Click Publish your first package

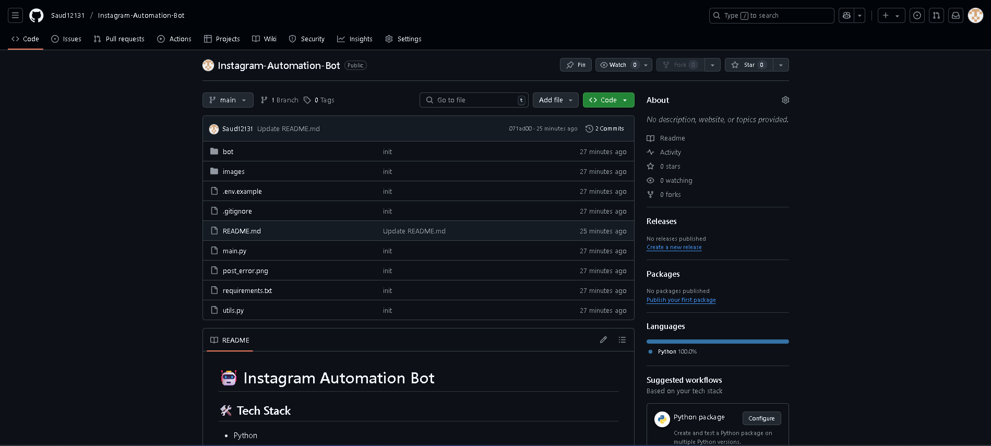681,300
